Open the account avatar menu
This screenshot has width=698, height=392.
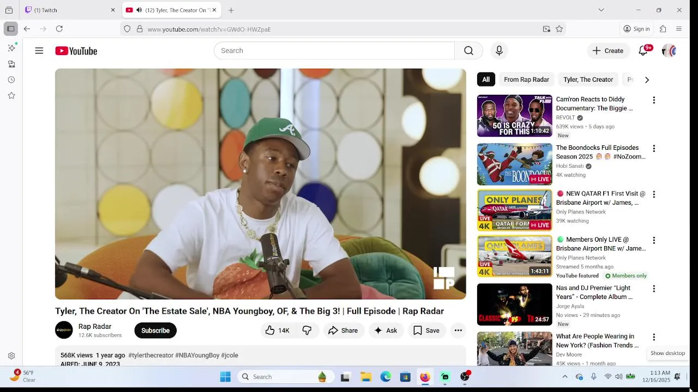click(669, 51)
